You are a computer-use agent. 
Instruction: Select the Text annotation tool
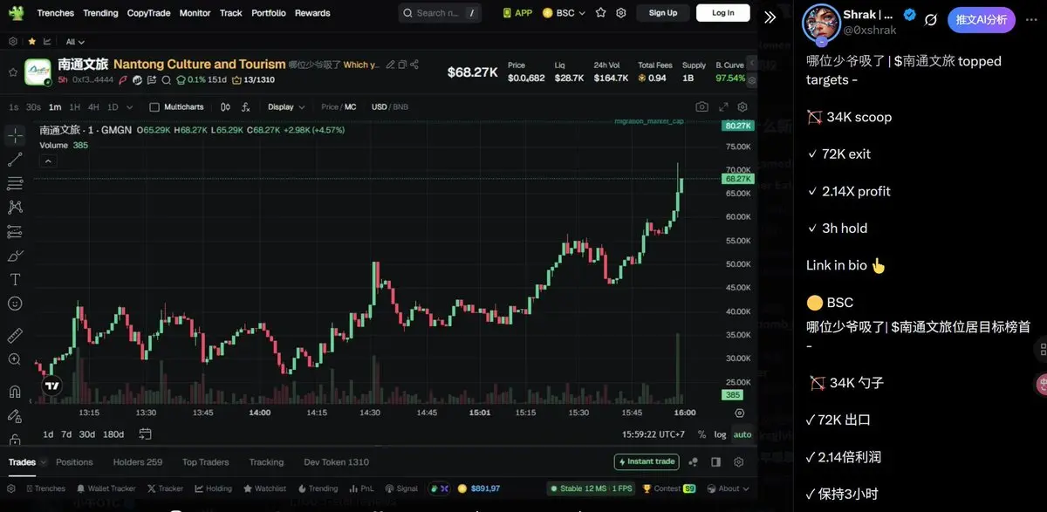(x=15, y=280)
